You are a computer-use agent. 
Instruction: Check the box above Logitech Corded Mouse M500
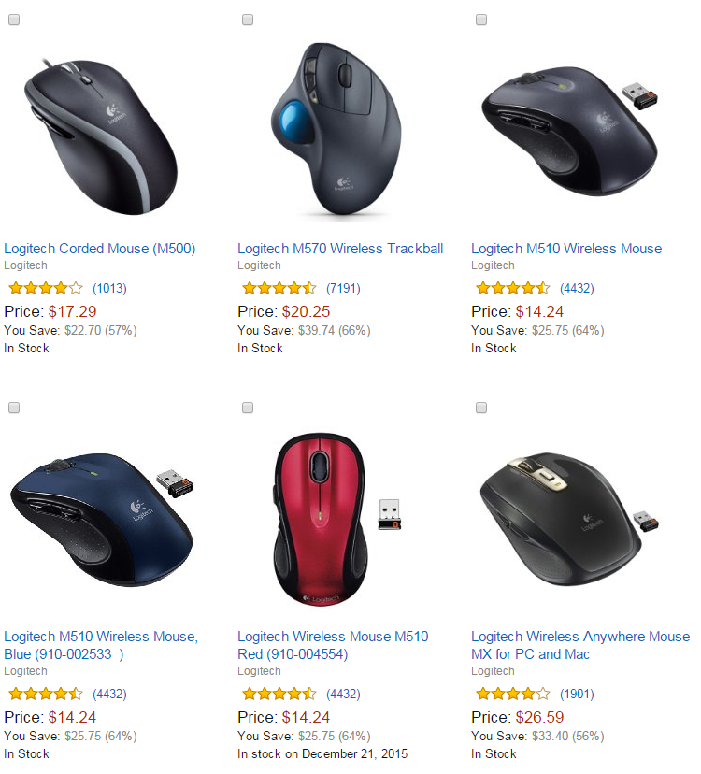[14, 20]
